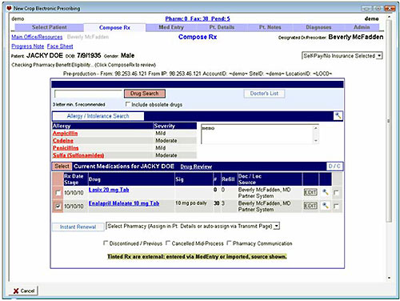Click the Drug Search button

tap(145, 94)
